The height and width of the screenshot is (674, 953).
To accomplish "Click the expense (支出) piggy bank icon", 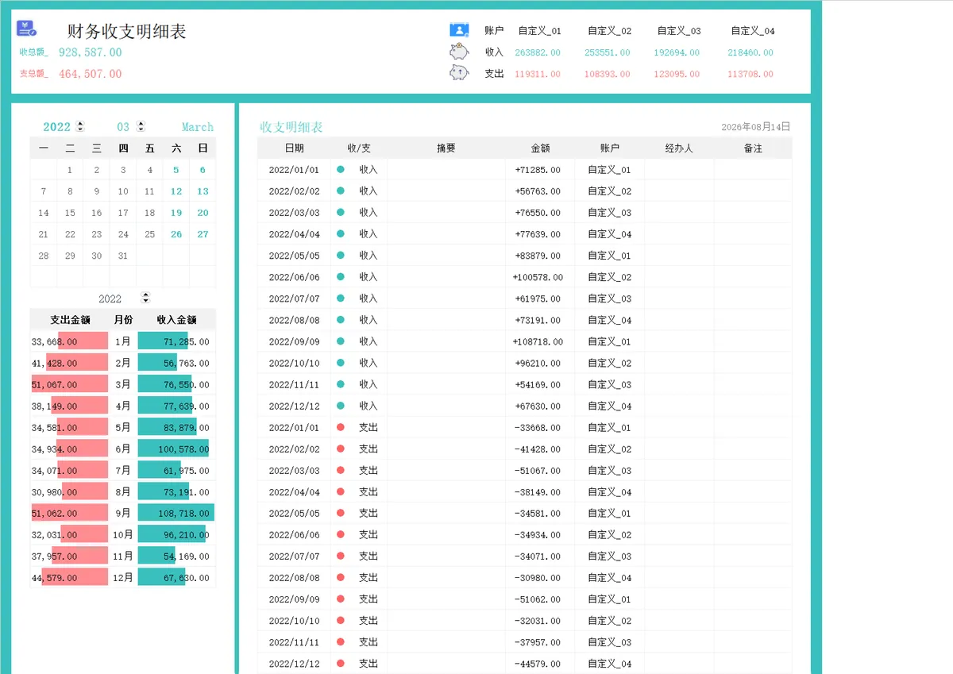I will (459, 72).
